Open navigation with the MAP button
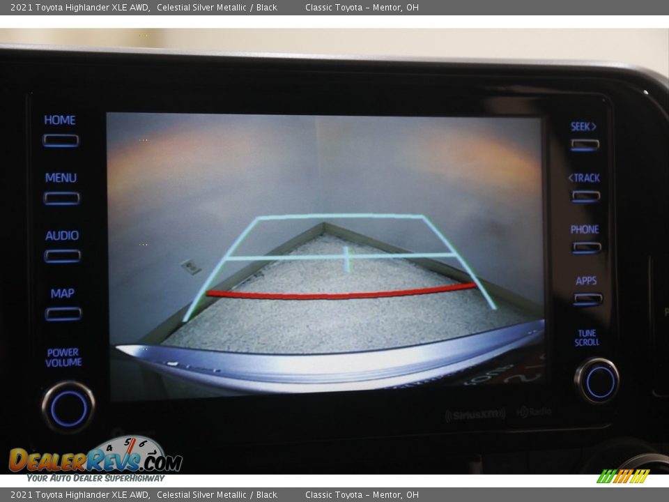Image resolution: width=669 pixels, height=502 pixels. click(x=63, y=313)
